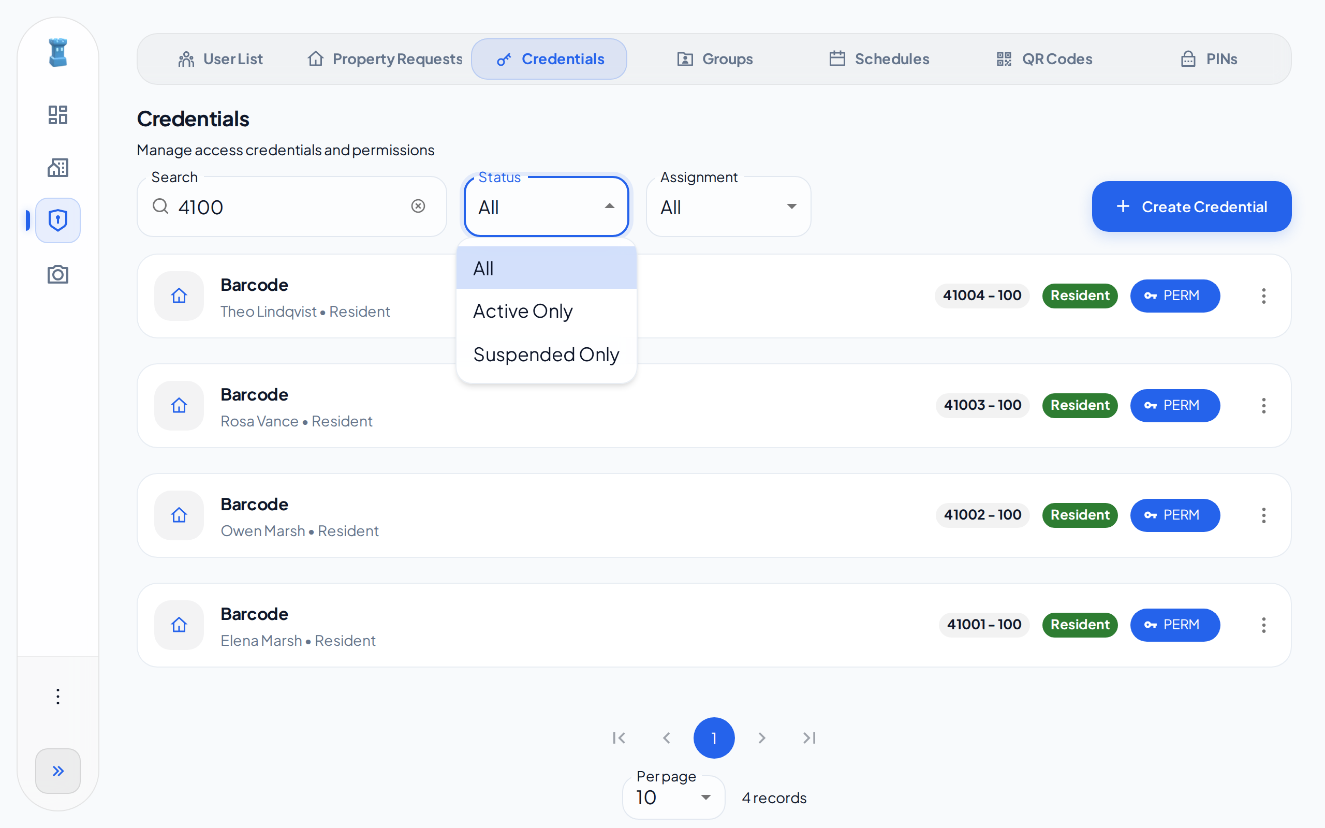Choose All in Status list
The height and width of the screenshot is (828, 1325).
coord(547,269)
